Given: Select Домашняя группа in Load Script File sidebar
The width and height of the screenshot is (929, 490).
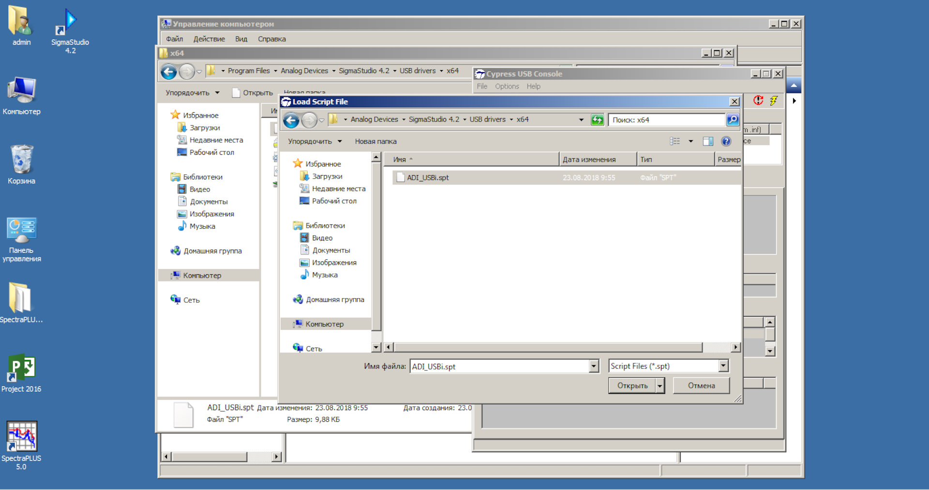Looking at the screenshot, I should click(335, 299).
